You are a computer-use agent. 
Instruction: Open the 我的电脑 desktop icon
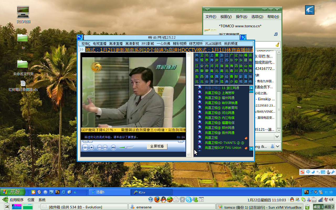point(23,15)
